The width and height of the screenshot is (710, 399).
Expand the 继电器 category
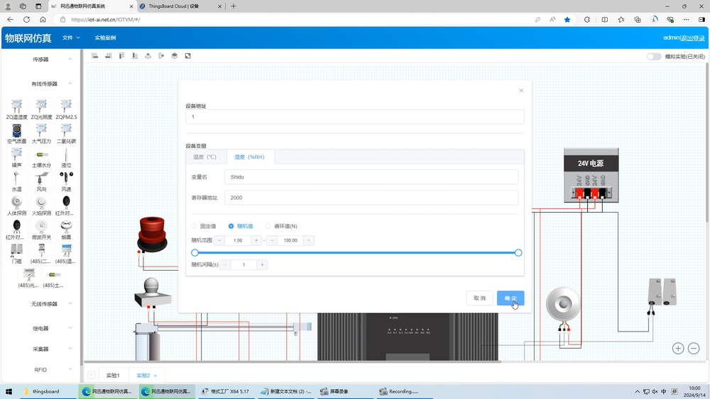point(70,328)
